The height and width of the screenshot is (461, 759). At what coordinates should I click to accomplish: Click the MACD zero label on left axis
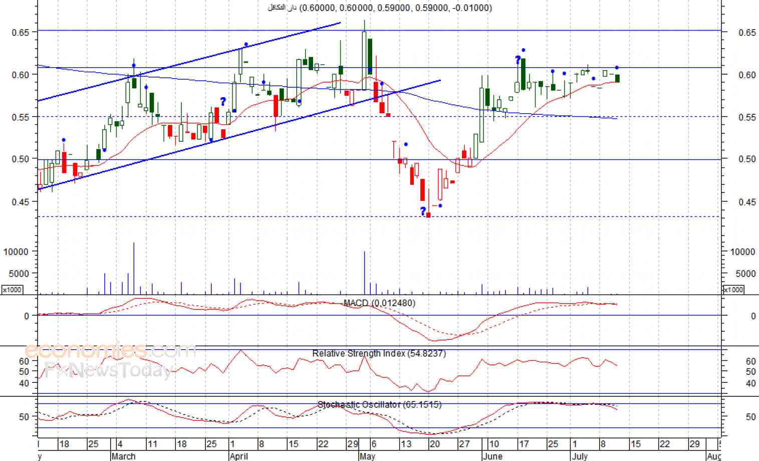(27, 316)
